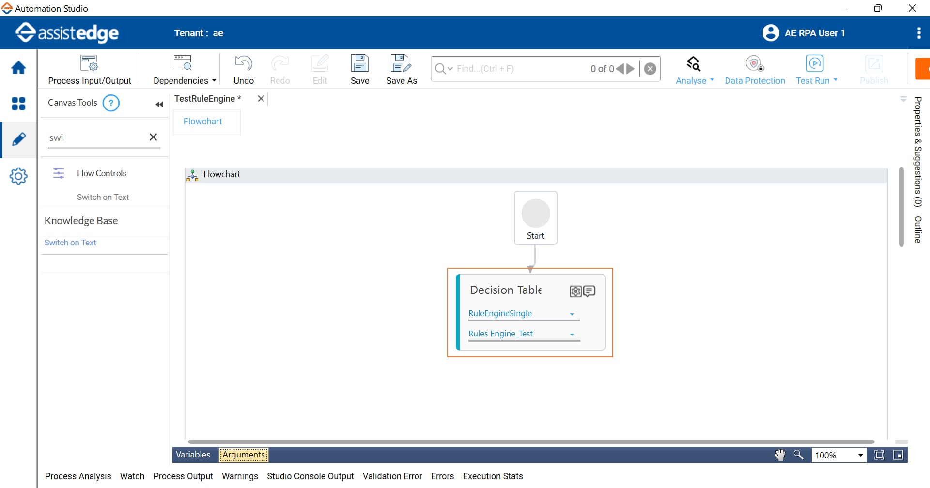Open Decision Table comment icon
This screenshot has height=488, width=930.
589,291
